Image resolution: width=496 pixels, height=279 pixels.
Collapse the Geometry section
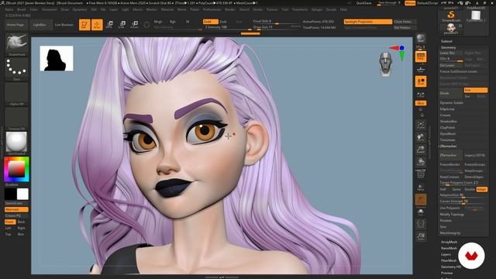[449, 47]
